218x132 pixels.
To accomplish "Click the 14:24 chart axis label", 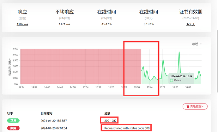I will pyautogui.click(x=21, y=87).
